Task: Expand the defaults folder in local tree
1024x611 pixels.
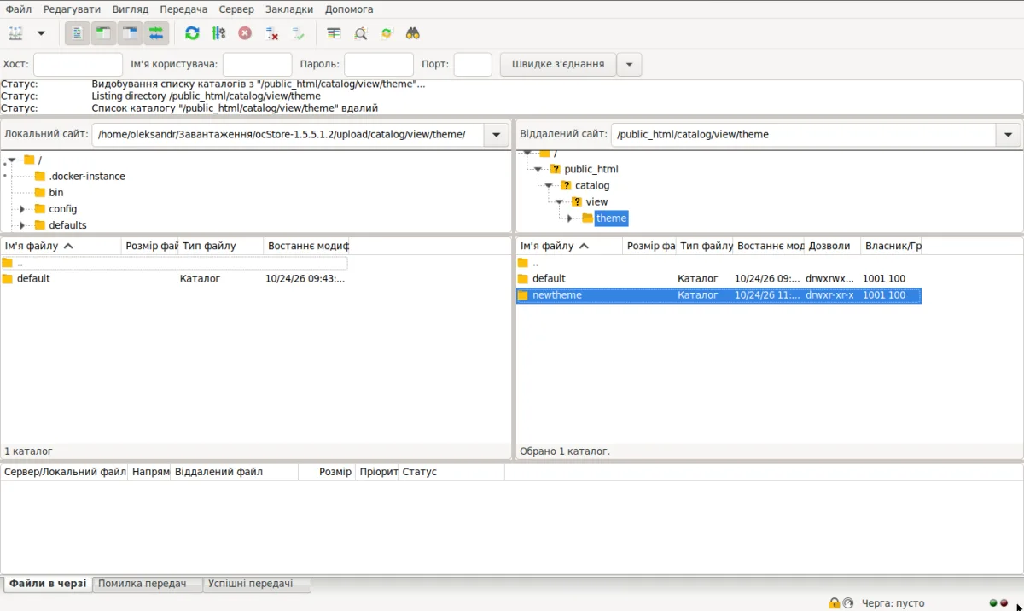Action: pyautogui.click(x=23, y=225)
